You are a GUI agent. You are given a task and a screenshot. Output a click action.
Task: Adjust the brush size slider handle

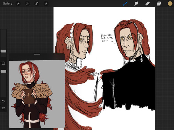point(3,51)
